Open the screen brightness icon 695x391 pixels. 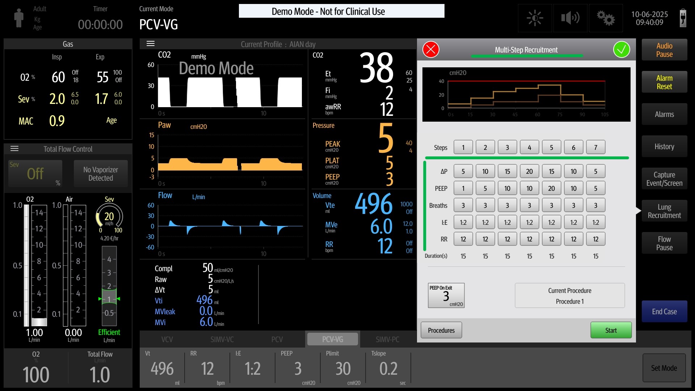(x=535, y=18)
